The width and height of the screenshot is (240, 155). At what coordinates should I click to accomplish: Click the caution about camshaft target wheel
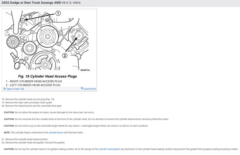(76, 126)
